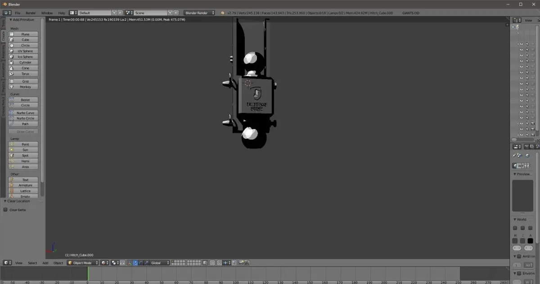Open the GIANTS I3D menu
Viewport: 540px width, 284px height.
pos(410,13)
